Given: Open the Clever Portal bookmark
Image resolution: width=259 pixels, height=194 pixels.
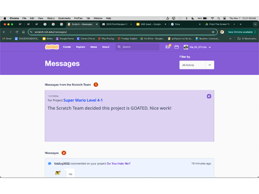Looking at the screenshot, I should click(x=86, y=39).
